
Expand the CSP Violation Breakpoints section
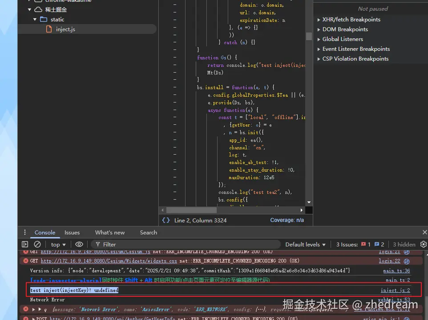point(355,59)
